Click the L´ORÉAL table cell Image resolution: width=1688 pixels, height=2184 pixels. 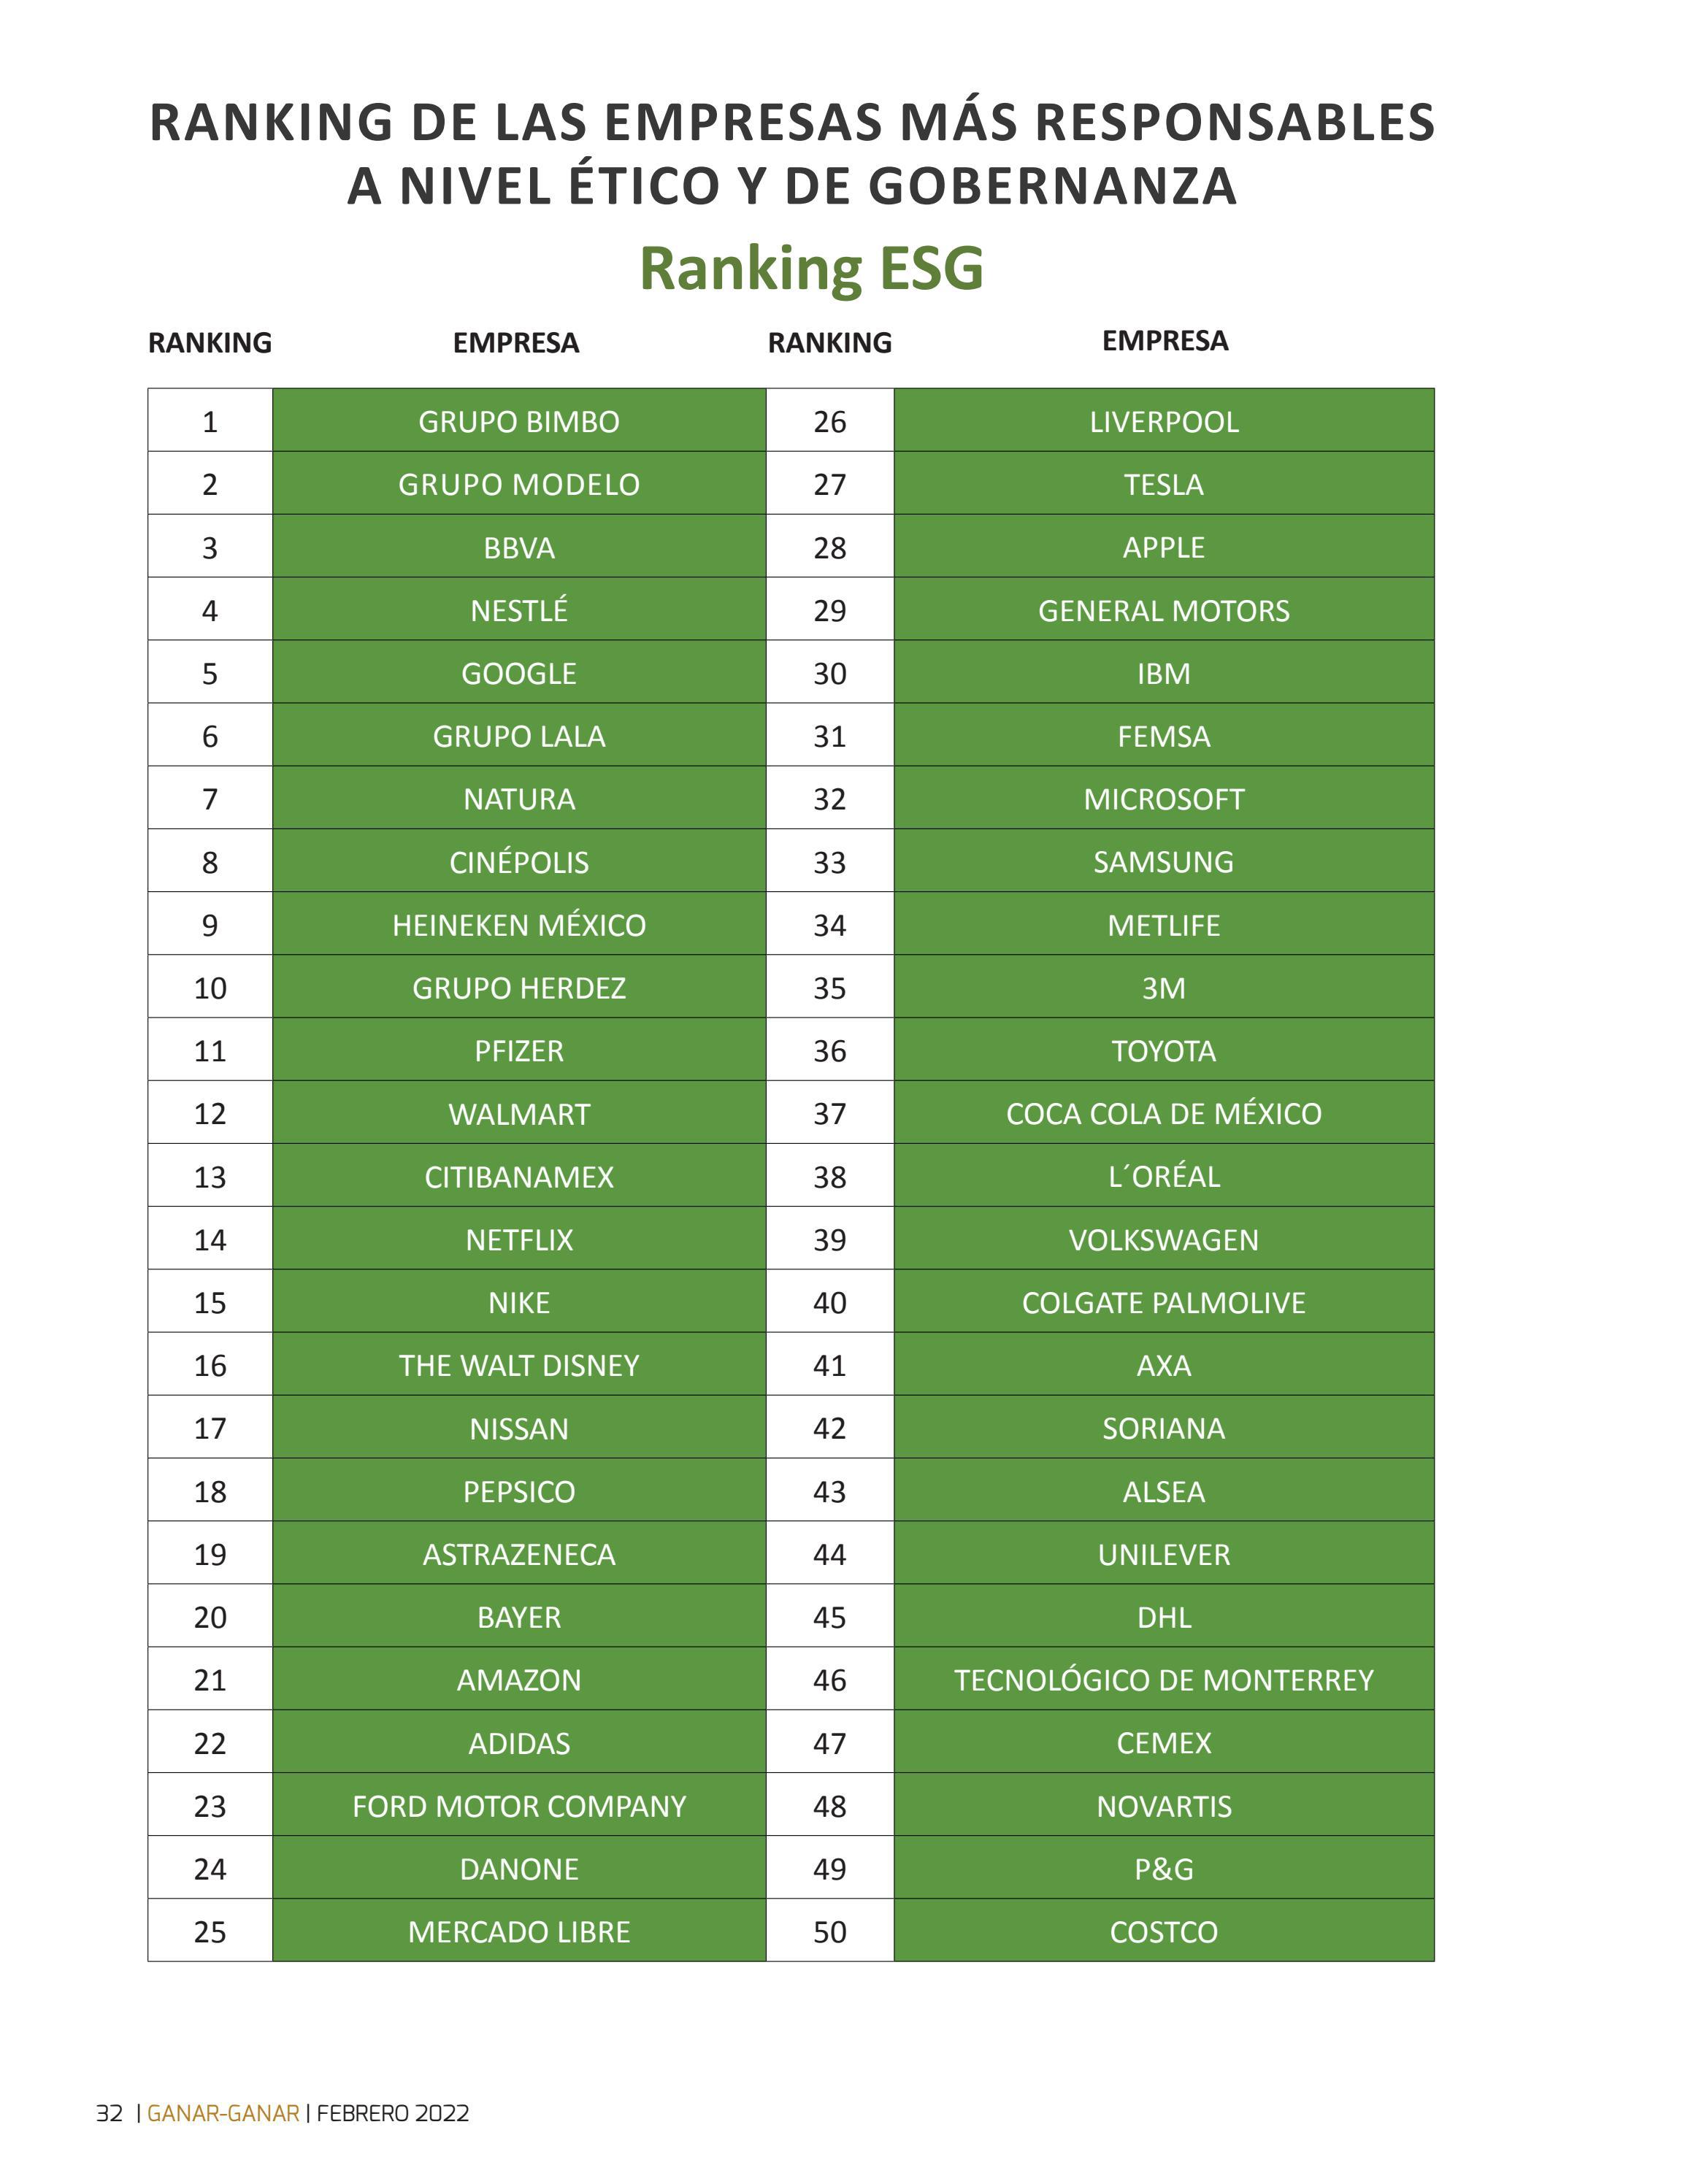(1164, 1177)
